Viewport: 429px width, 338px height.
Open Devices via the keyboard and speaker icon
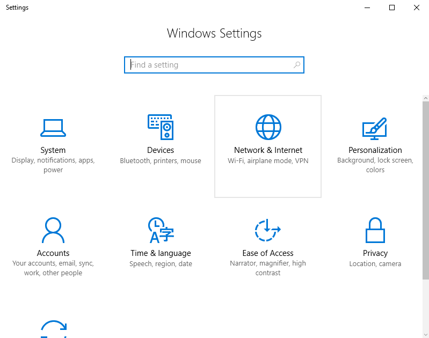(x=160, y=127)
